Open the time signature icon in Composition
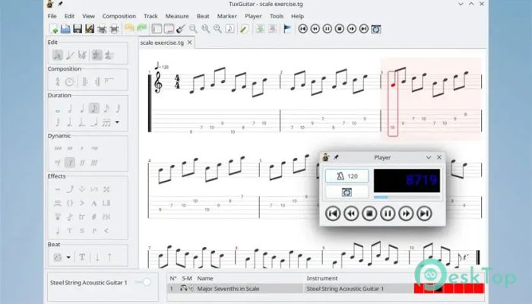The height and width of the screenshot is (304, 532). [x=70, y=82]
